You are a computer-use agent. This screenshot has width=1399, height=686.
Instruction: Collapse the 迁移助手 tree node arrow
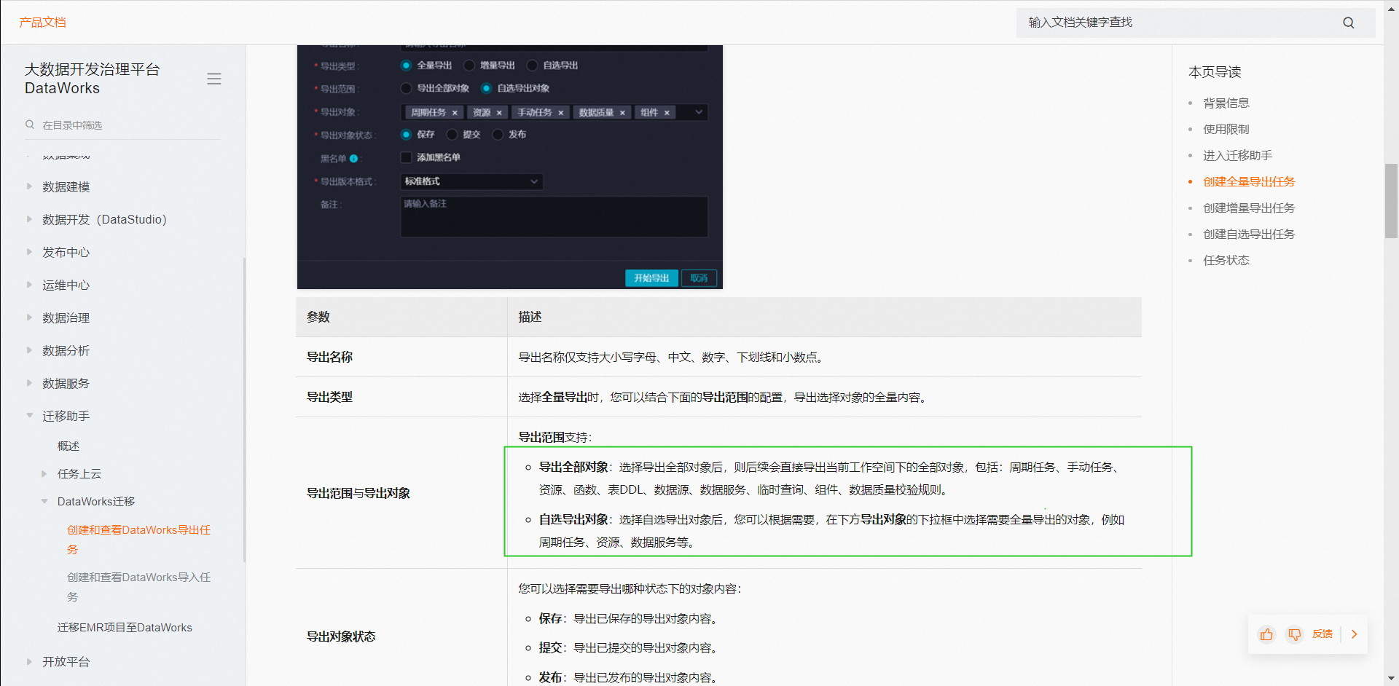[29, 416]
